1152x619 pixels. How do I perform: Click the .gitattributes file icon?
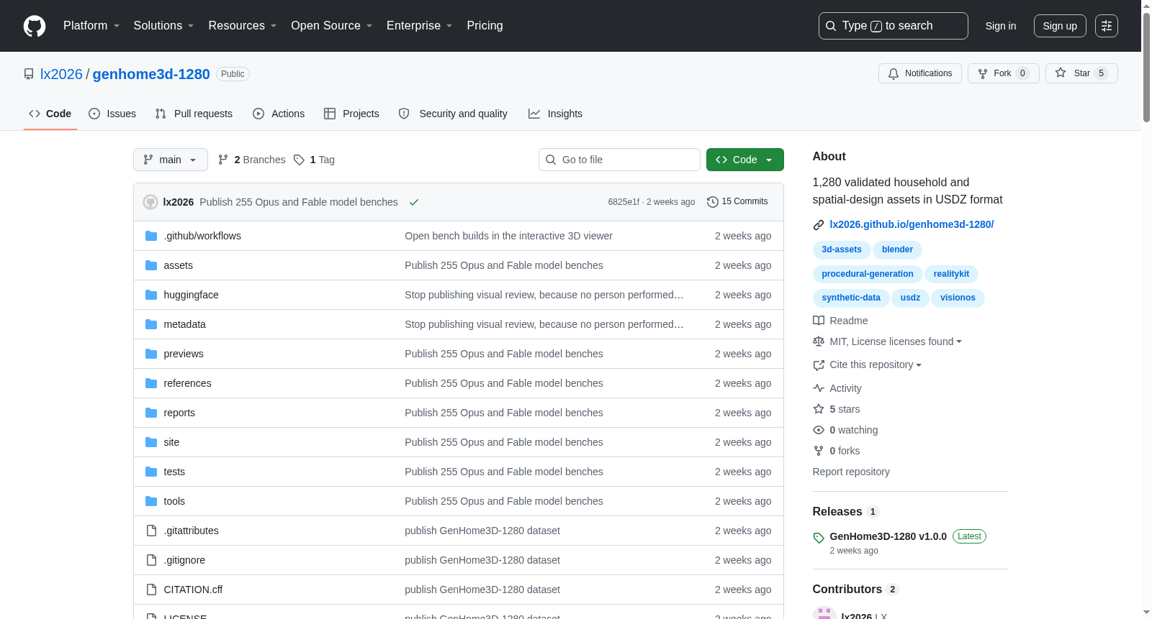[x=151, y=531]
